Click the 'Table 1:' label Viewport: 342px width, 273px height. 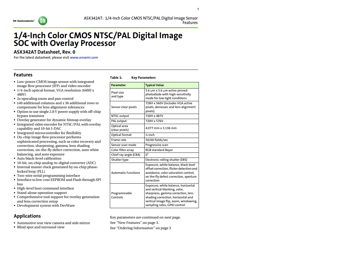(x=116, y=78)
